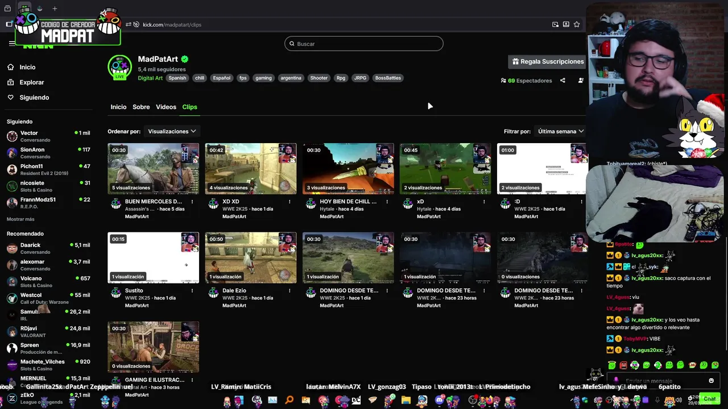Click the green Chat send button

pos(709,399)
